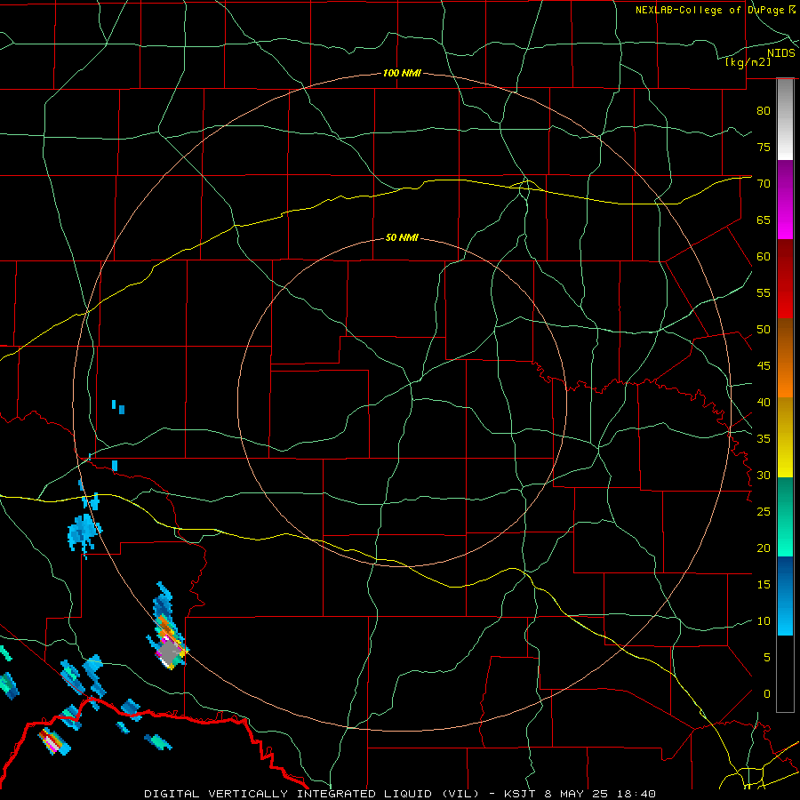The width and height of the screenshot is (800, 800).
Task: Pick the gray-white top segment of color bar
Action: 785,119
